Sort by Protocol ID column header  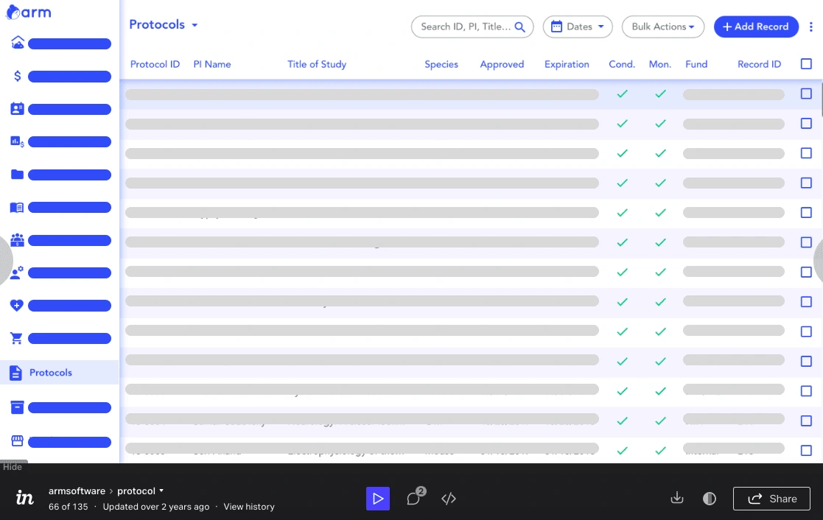coord(155,64)
